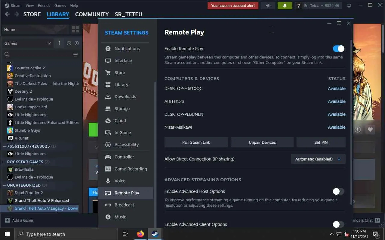385x240 pixels.
Task: Turn on Enable Advanced Client Options
Action: tap(339, 224)
